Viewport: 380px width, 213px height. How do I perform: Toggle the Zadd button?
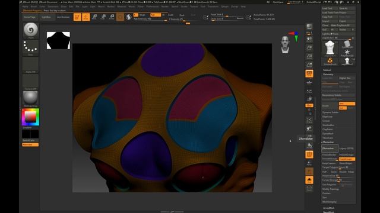[170, 15]
